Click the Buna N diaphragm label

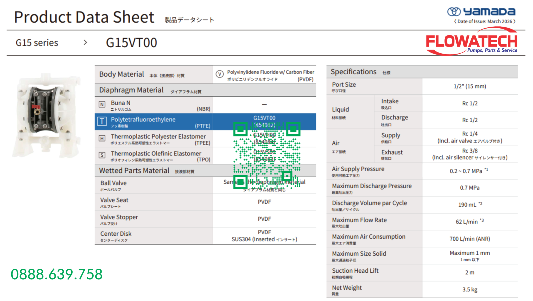click(x=121, y=103)
